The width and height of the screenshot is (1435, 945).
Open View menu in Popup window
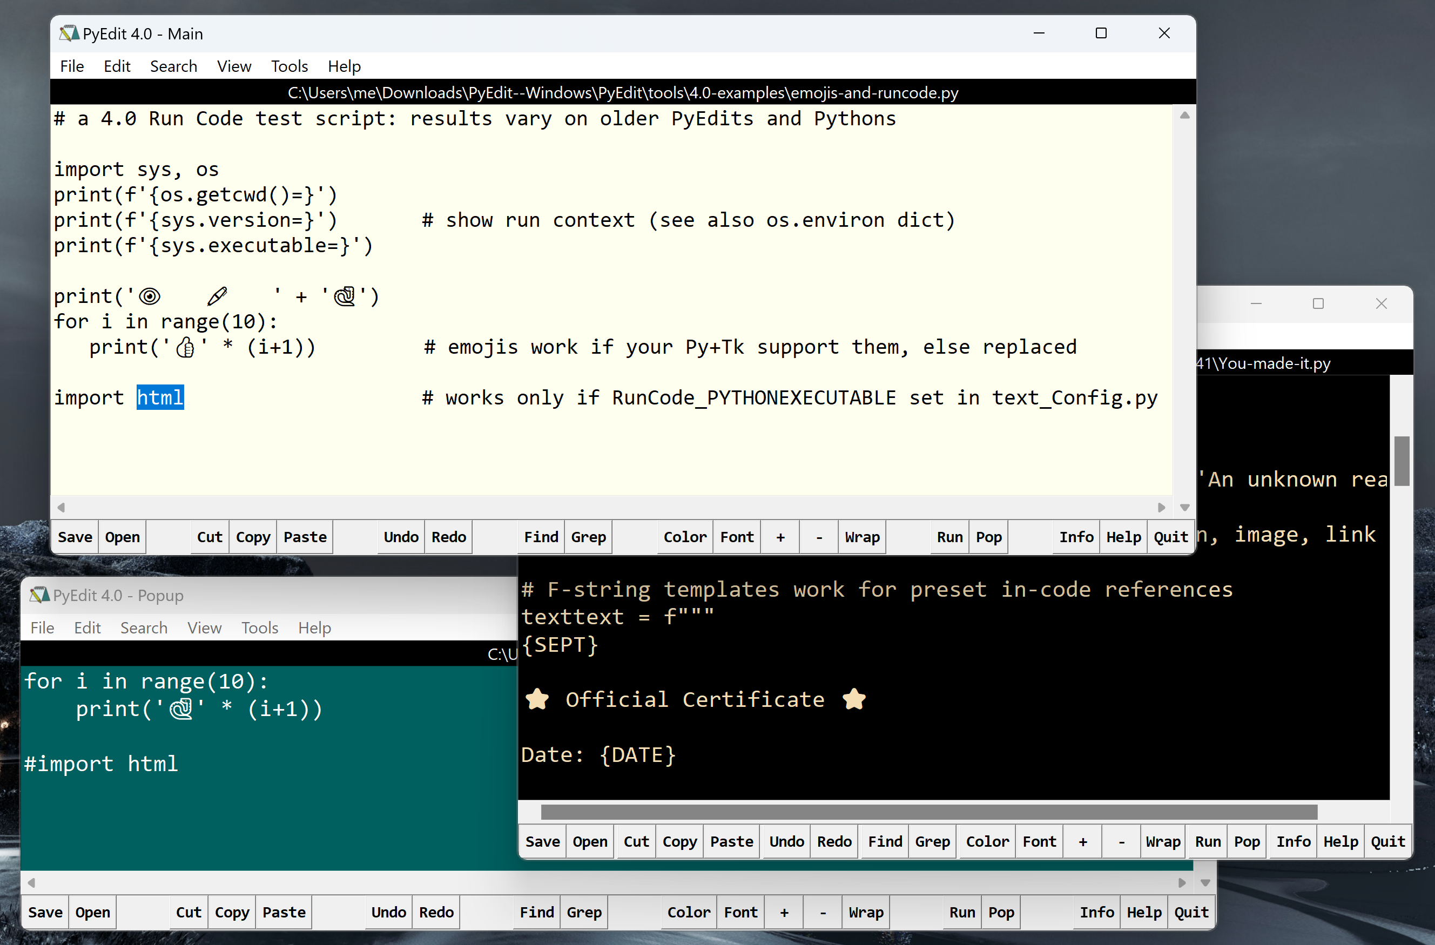point(204,627)
